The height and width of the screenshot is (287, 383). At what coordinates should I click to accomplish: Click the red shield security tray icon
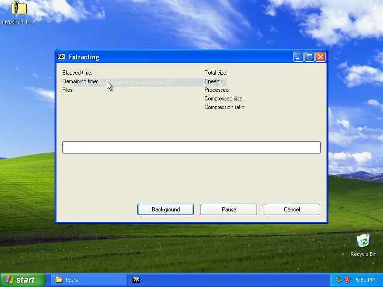[x=348, y=280]
